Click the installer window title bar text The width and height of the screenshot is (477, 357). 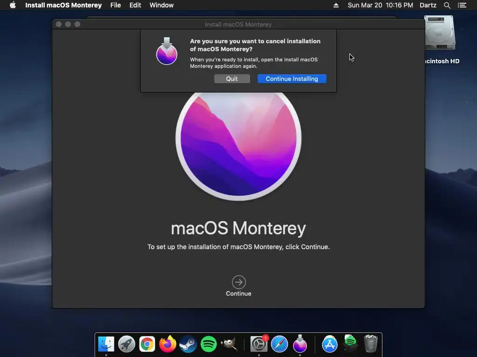pyautogui.click(x=238, y=24)
